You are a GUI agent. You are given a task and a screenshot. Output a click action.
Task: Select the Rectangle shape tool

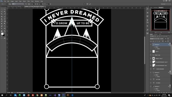point(5,29)
